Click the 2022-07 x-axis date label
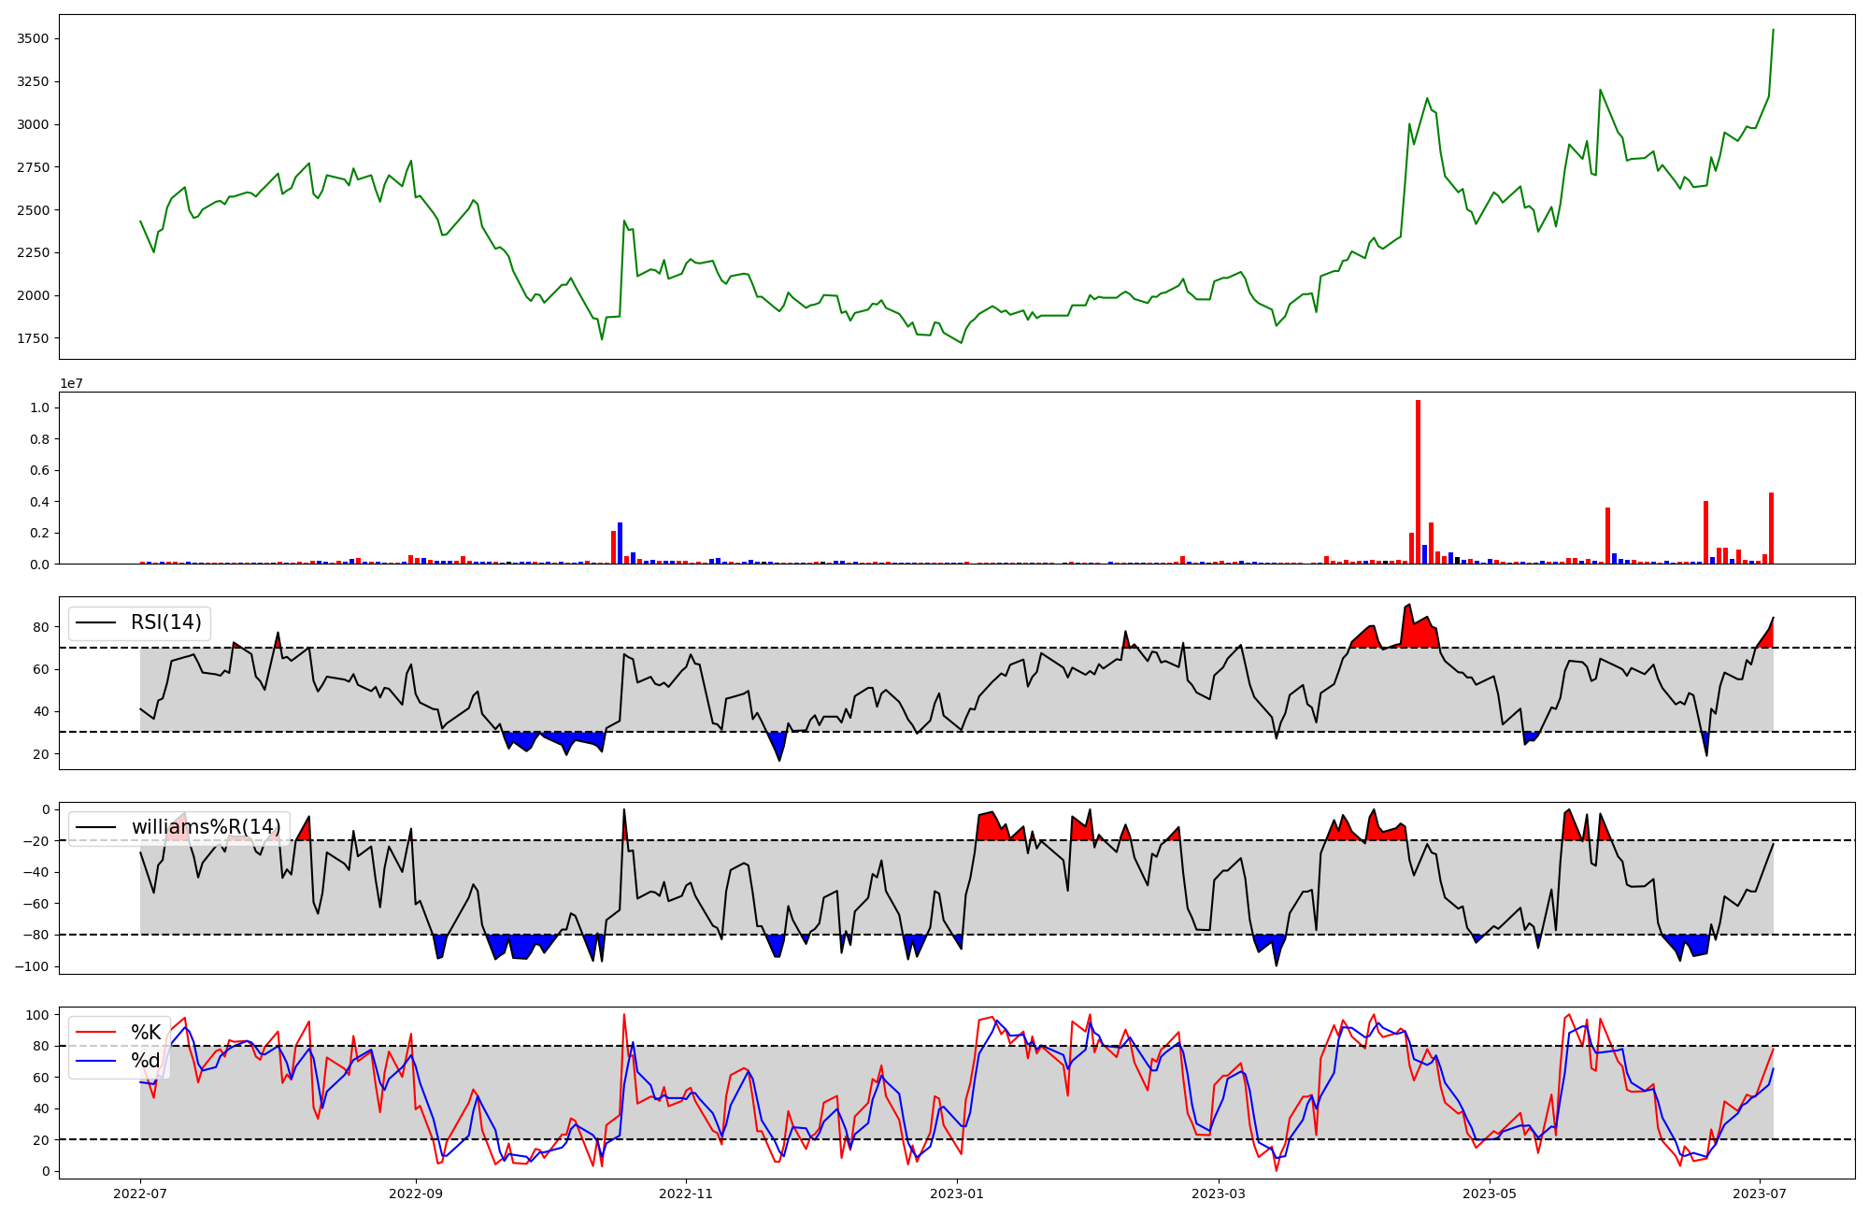This screenshot has width=1869, height=1215. tap(140, 1193)
